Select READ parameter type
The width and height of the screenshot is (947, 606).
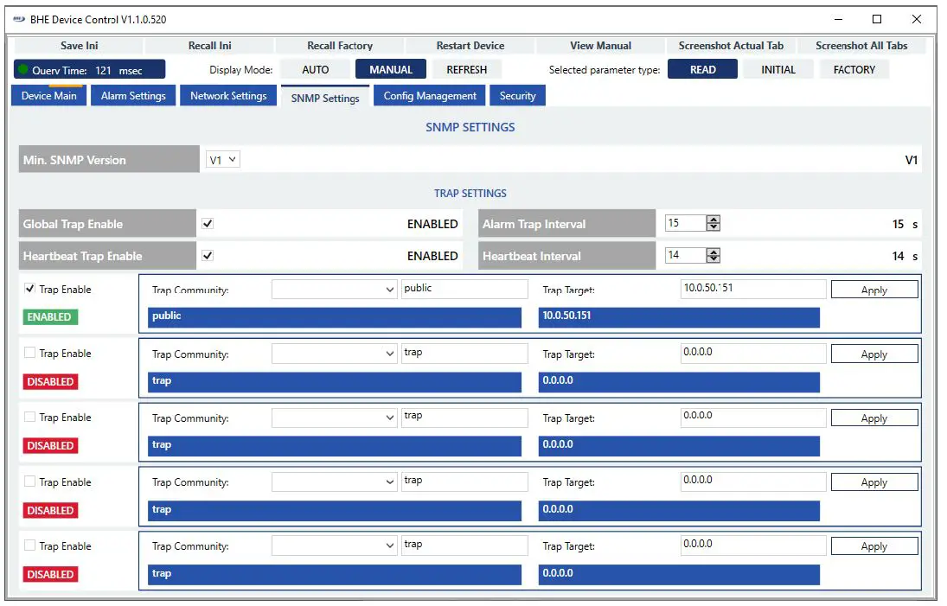[702, 69]
